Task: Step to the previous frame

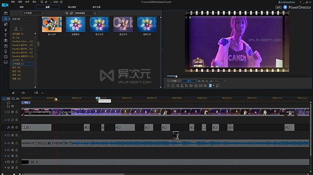Action: [x=178, y=86]
